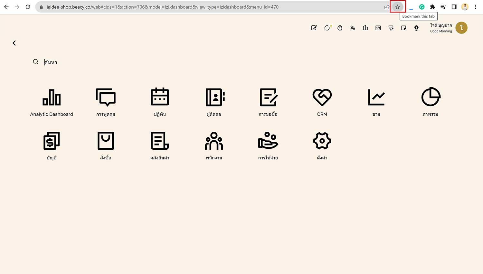Screen dimensions: 483x274
Task: Click the back chevron arrow
Action: (14, 43)
